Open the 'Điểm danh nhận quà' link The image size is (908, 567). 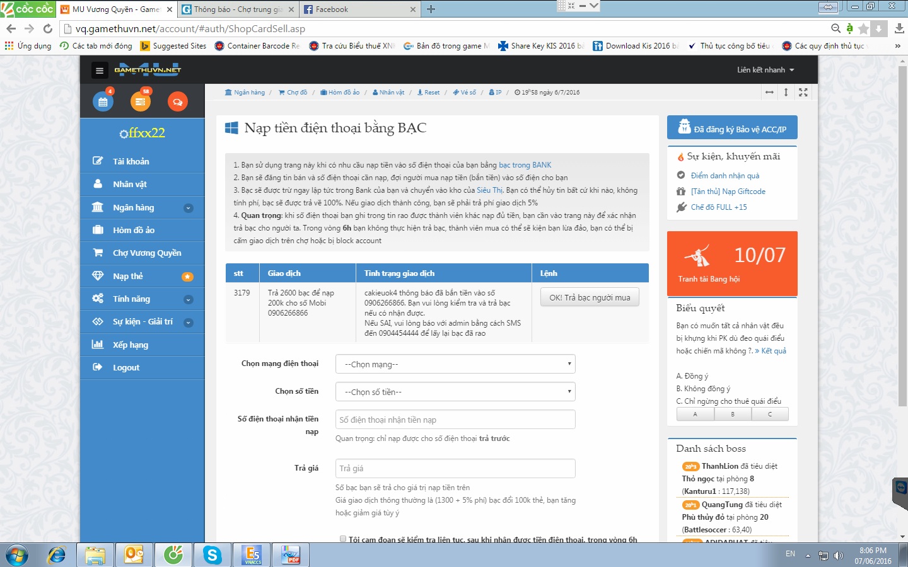click(x=725, y=176)
